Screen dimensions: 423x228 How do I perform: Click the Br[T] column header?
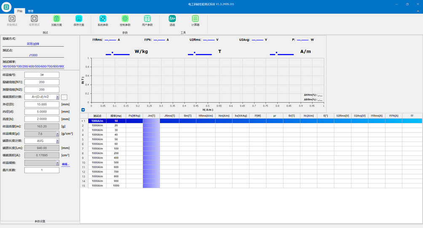click(x=292, y=116)
